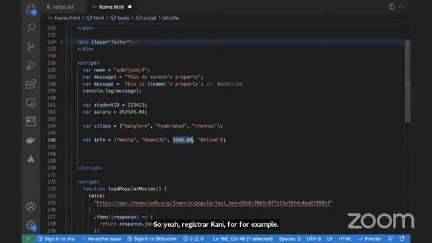Open the Search view icon
This screenshot has height=243, width=432.
pos(31,28)
